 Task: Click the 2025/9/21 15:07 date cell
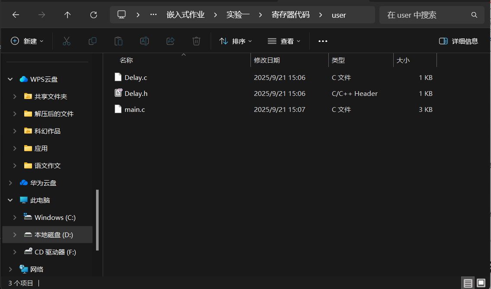coord(279,109)
